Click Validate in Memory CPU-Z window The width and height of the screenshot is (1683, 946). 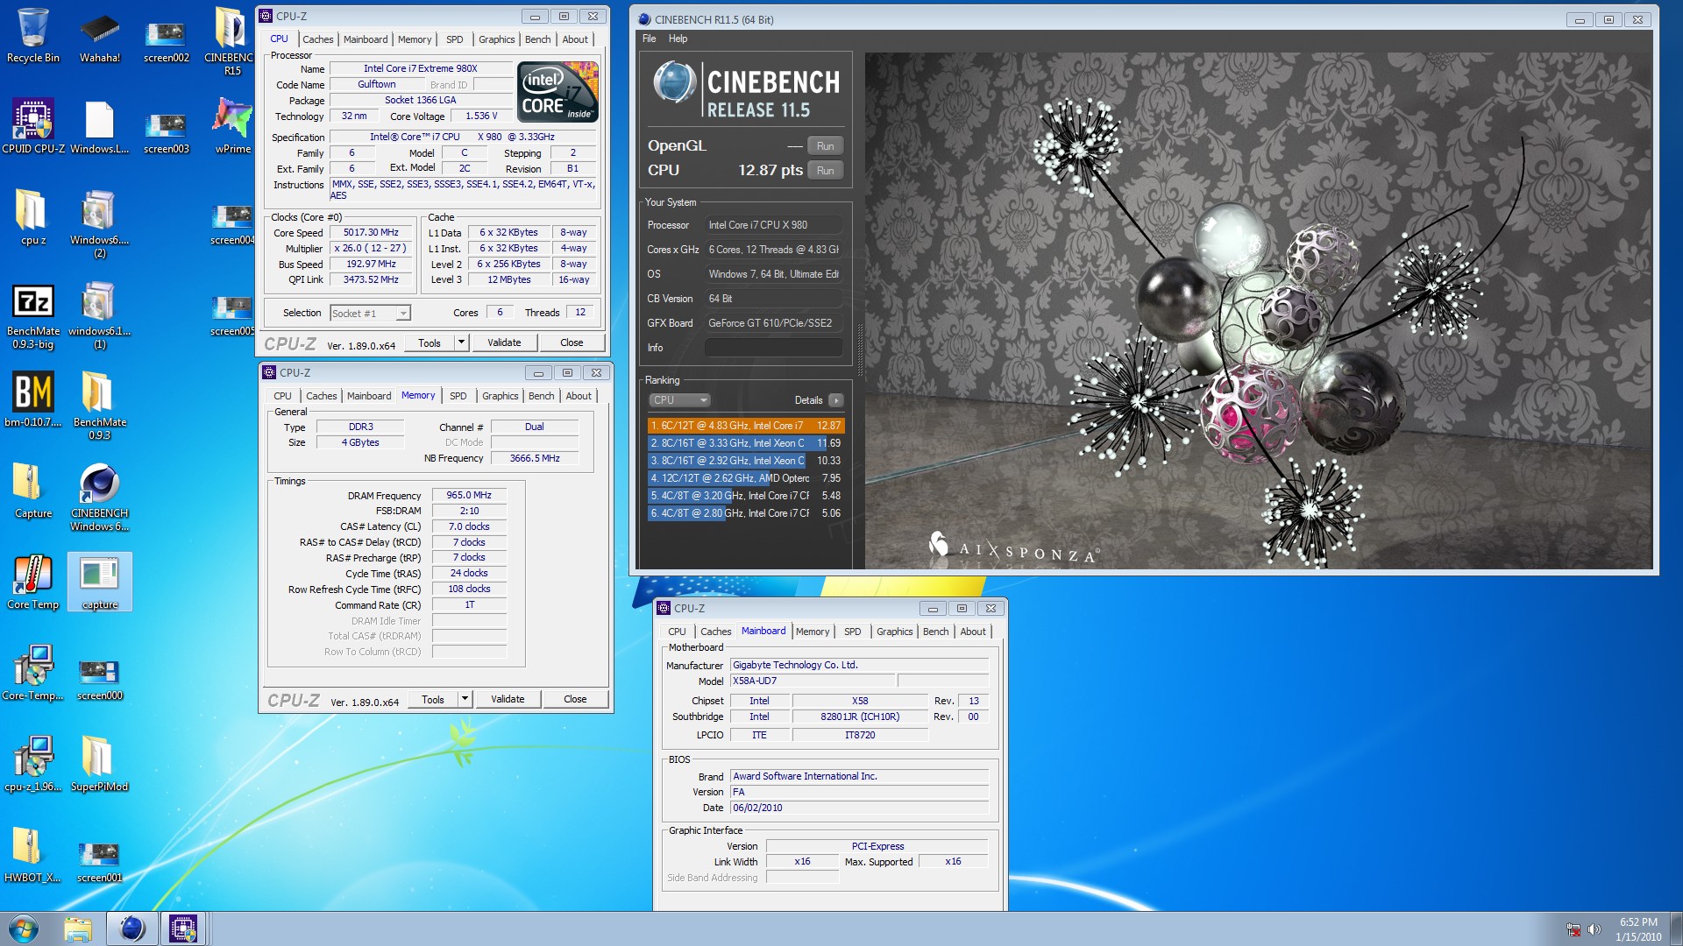(x=508, y=699)
